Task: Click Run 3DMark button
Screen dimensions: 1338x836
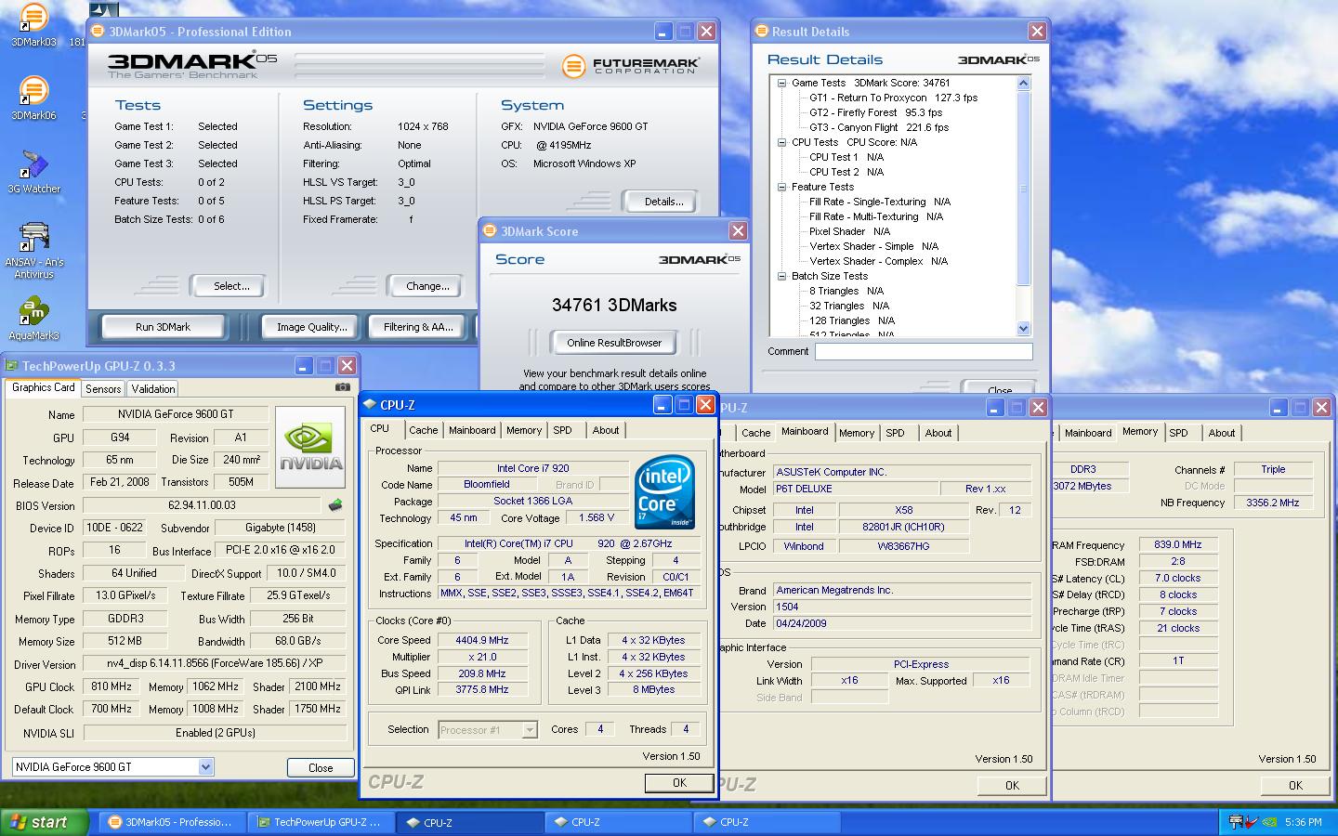Action: click(x=163, y=327)
